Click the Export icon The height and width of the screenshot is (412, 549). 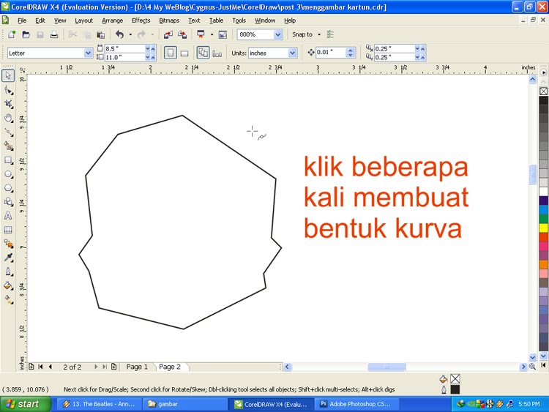(x=182, y=34)
